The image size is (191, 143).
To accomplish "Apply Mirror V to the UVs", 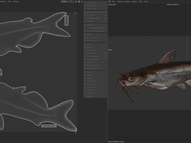I will click(x=95, y=47).
